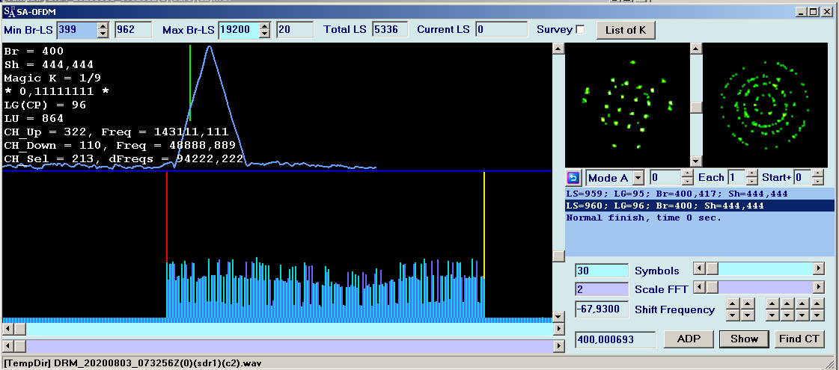Lower the Start+ value with down arrow
This screenshot has width=839, height=370.
(x=817, y=181)
